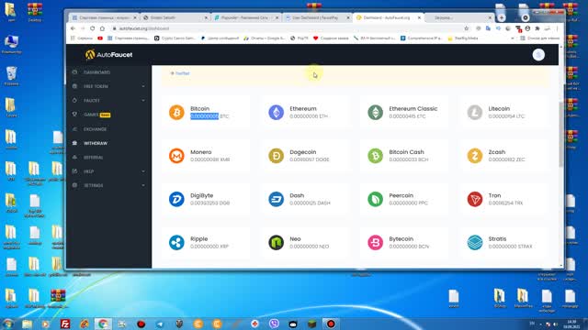Click the Neo coin icon

tap(276, 242)
